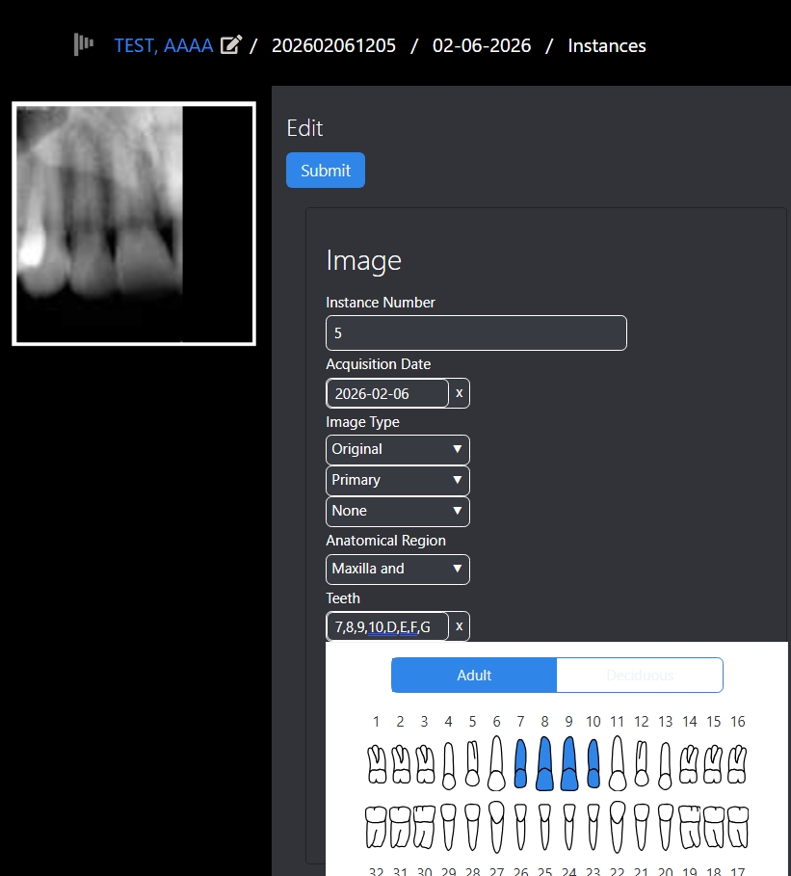Image resolution: width=791 pixels, height=876 pixels.
Task: Select lower tooth 32 icon
Action: (x=376, y=827)
